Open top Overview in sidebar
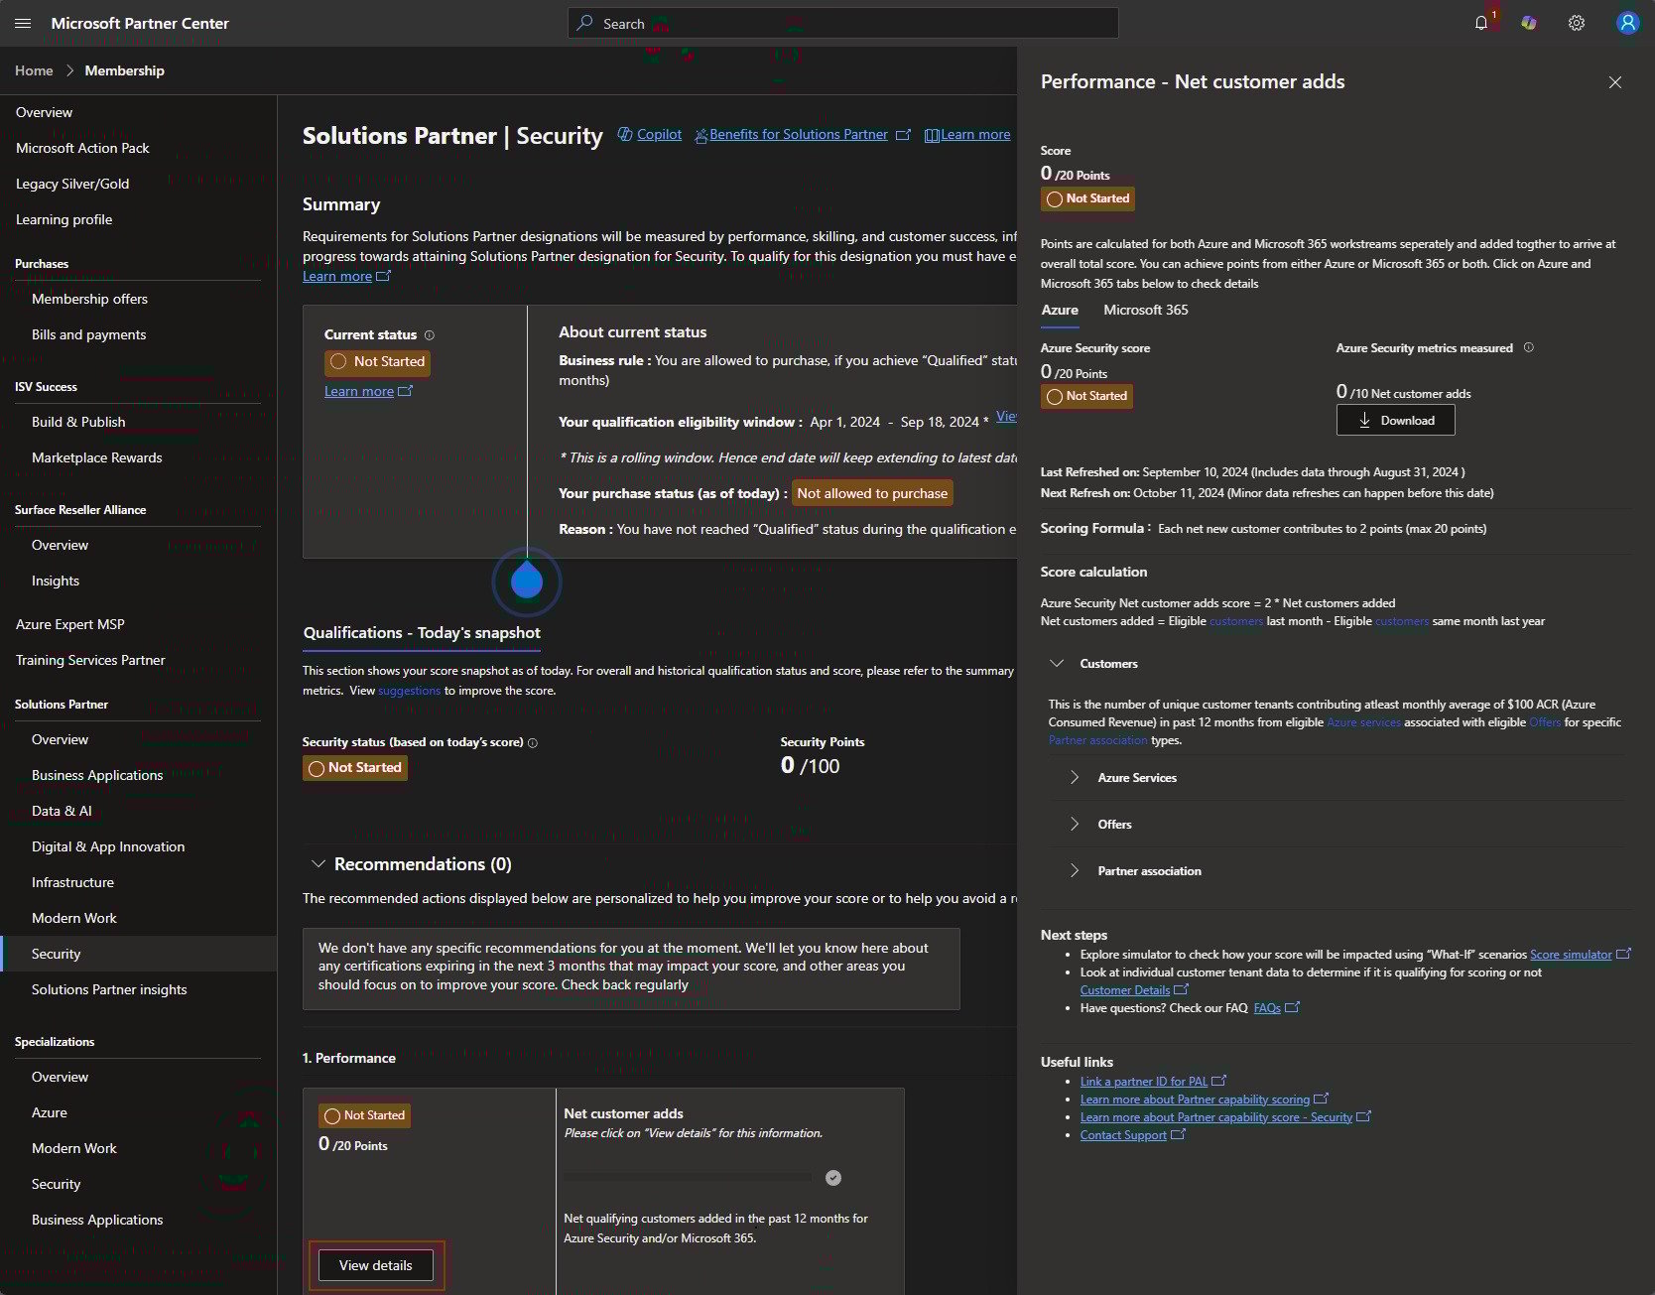 pyautogui.click(x=44, y=112)
